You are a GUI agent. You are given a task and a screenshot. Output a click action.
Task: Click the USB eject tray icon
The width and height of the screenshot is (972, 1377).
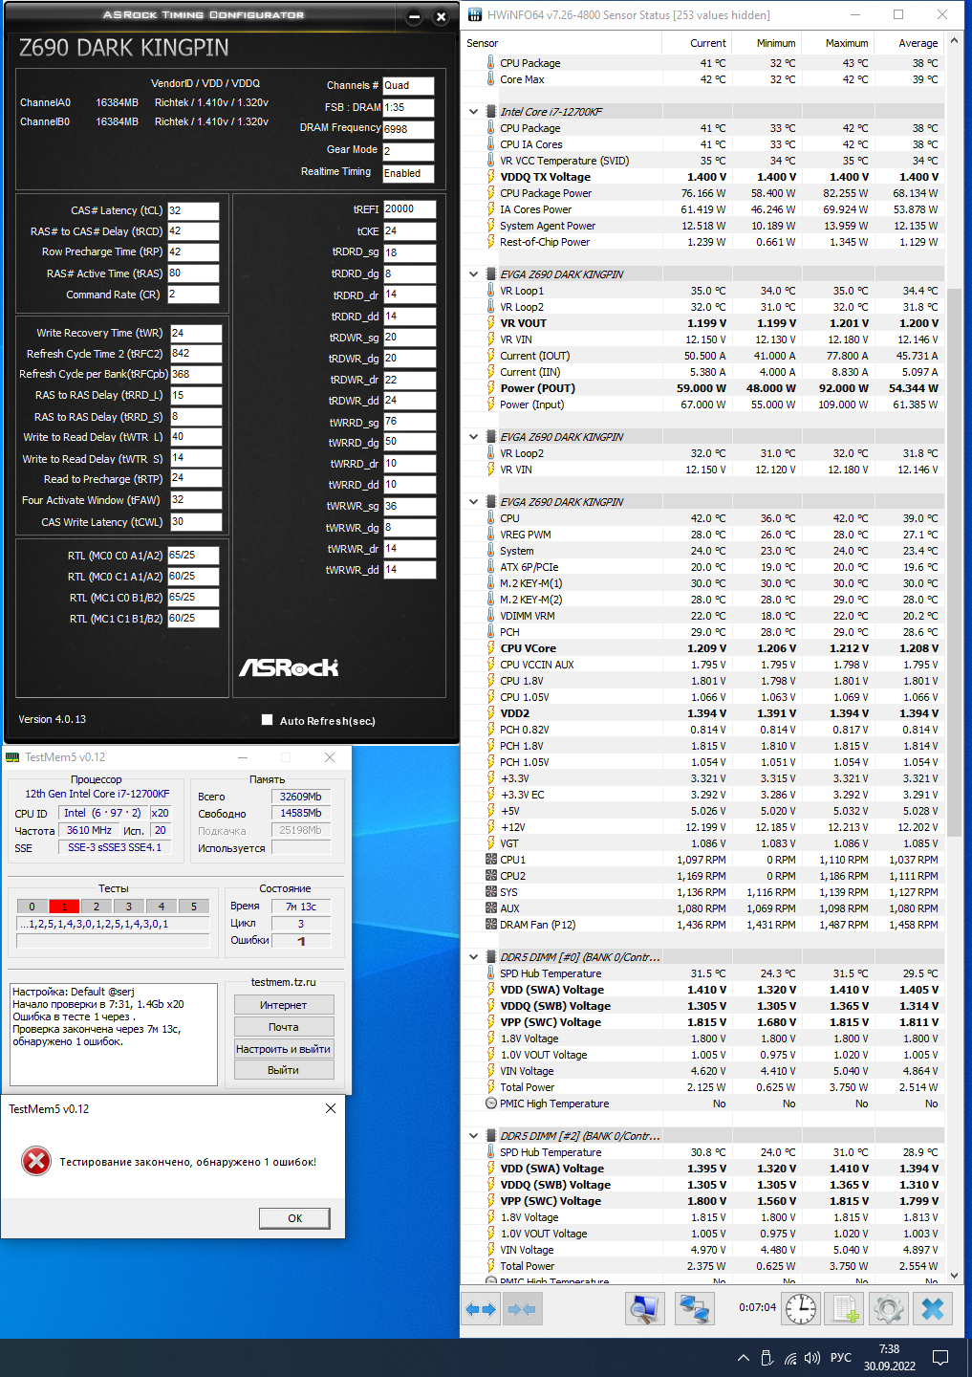(x=767, y=1358)
